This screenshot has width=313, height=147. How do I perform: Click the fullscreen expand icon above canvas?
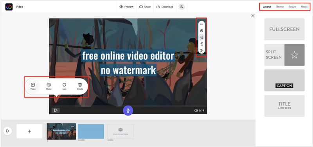pyautogui.click(x=253, y=16)
